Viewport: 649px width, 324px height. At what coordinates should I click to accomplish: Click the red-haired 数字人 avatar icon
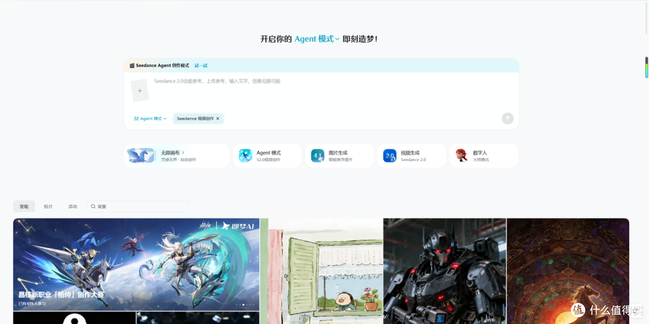(462, 156)
